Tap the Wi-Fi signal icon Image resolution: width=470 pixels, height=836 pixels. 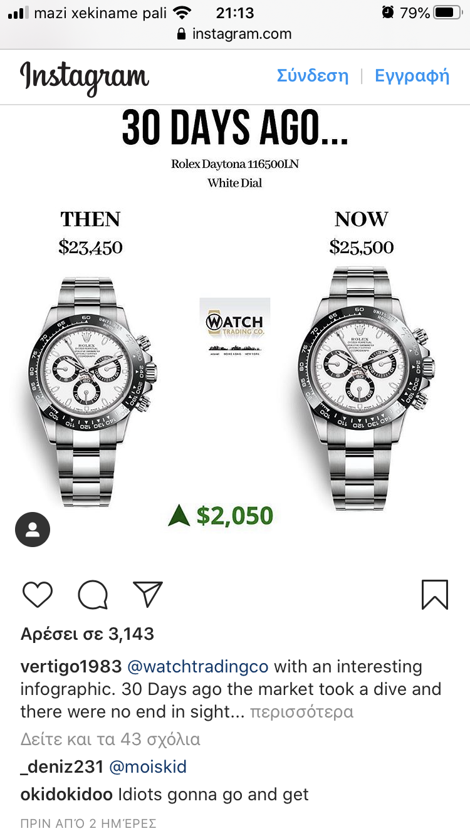[182, 13]
